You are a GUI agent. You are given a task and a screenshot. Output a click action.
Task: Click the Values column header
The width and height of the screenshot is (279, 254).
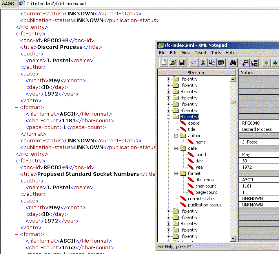pyautogui.click(x=259, y=73)
